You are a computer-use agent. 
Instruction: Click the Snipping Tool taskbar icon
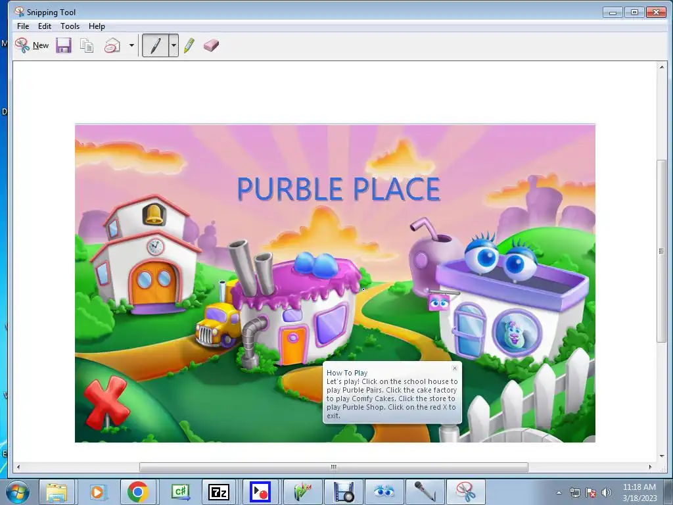(466, 492)
